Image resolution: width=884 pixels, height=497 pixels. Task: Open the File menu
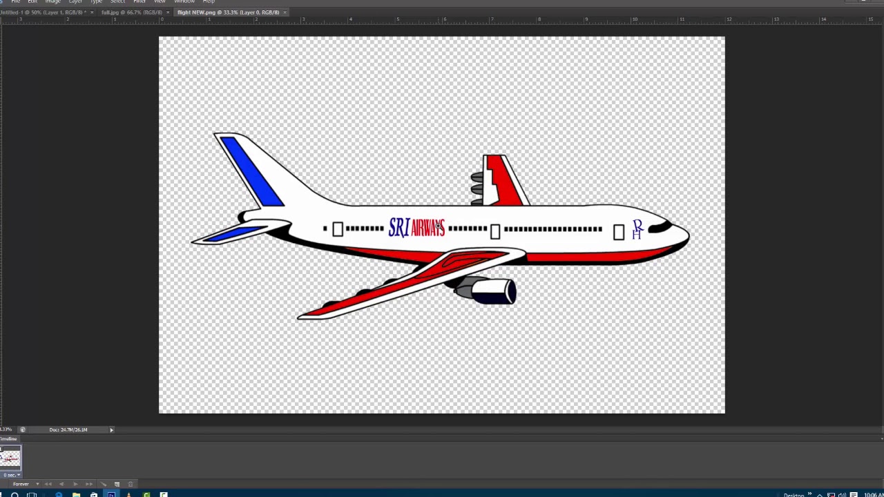(x=15, y=1)
